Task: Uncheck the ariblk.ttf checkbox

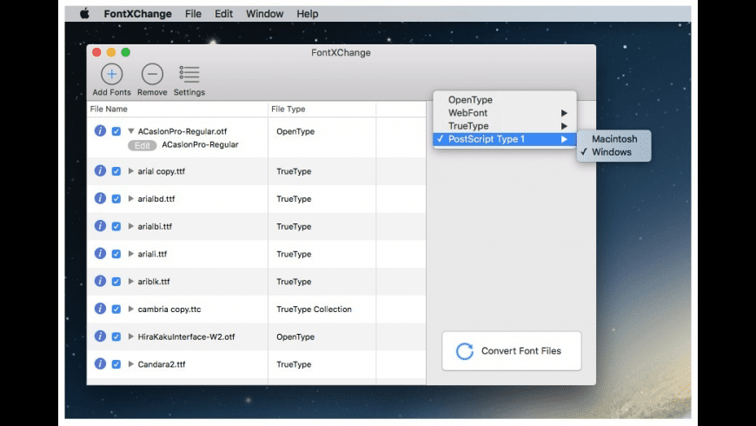Action: [116, 282]
